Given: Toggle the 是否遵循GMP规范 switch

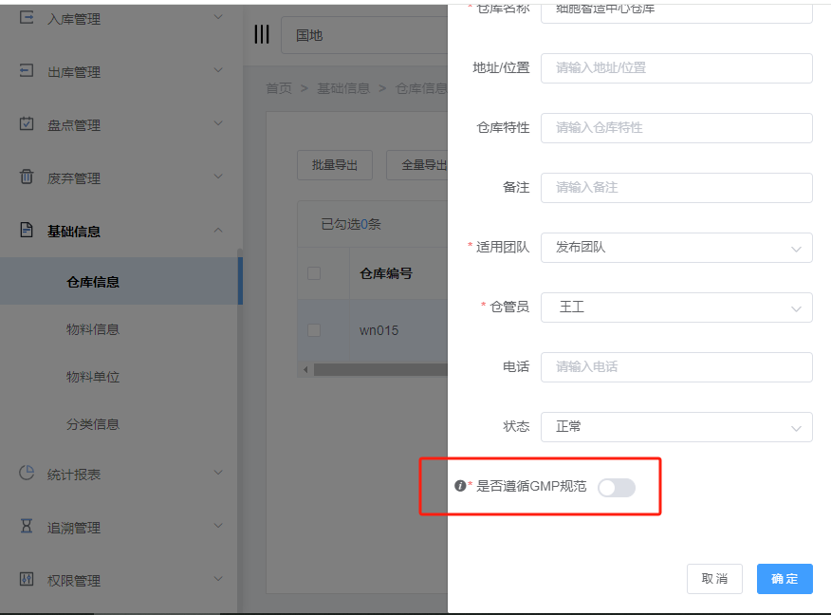Looking at the screenshot, I should click(617, 488).
